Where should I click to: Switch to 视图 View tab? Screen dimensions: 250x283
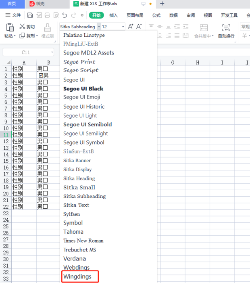pyautogui.click(x=208, y=15)
